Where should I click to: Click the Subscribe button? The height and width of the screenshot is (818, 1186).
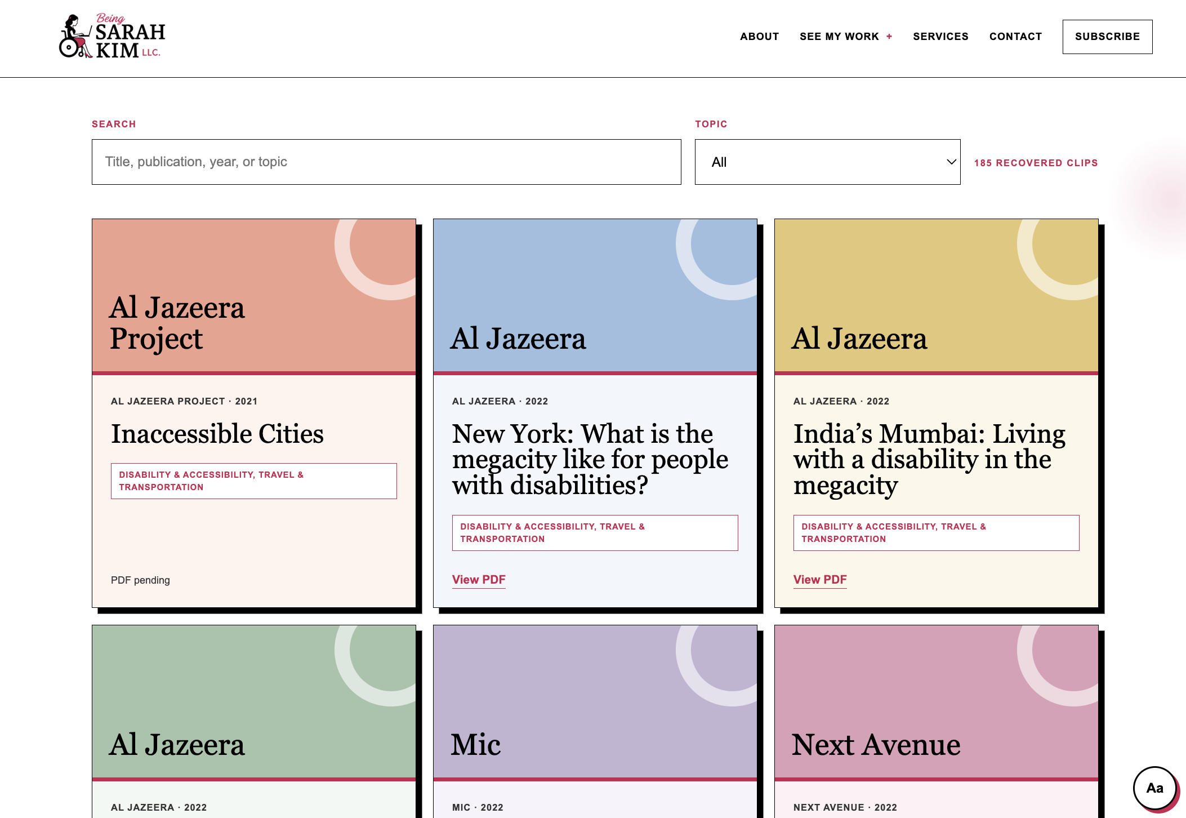pos(1107,37)
